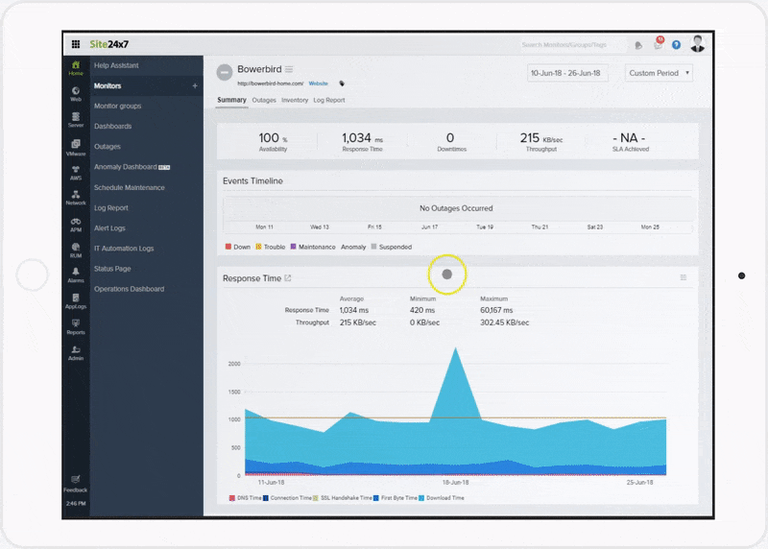Click the announcements megaphone icon
Screen dimensions: 768x549
(638, 45)
